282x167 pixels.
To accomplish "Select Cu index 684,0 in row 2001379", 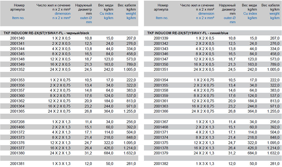I will click(x=252, y=153).
